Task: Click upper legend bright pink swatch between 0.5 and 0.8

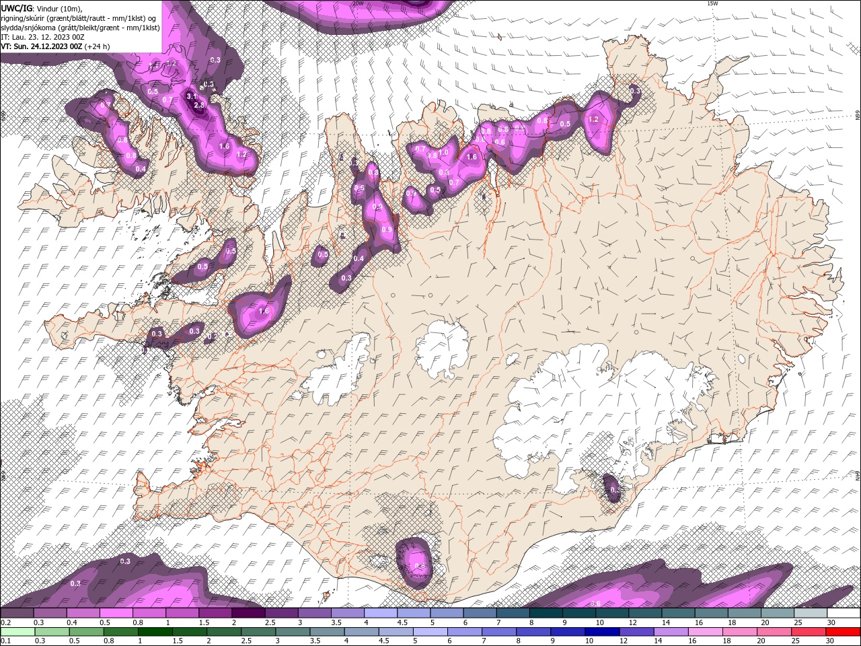Action: (116, 614)
